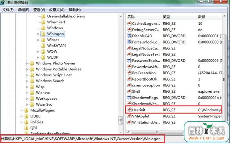Click the values pane horizontal scrollbar thumb
The height and width of the screenshot is (144, 231).
pyautogui.click(x=157, y=132)
